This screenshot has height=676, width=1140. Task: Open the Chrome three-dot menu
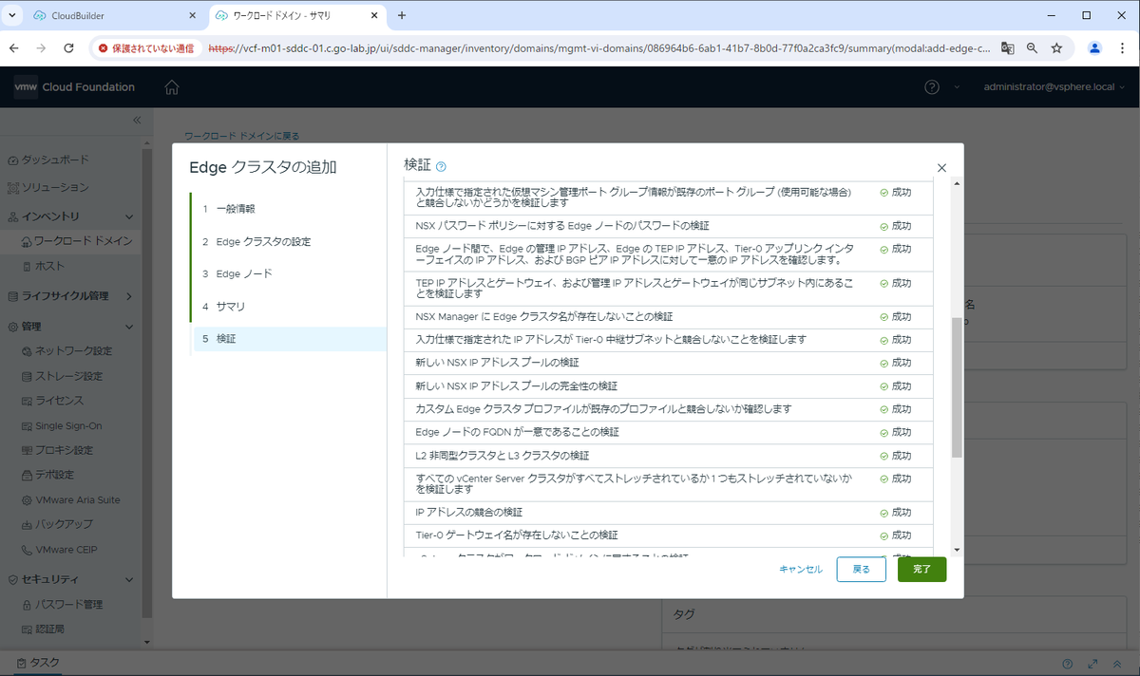[x=1122, y=47]
